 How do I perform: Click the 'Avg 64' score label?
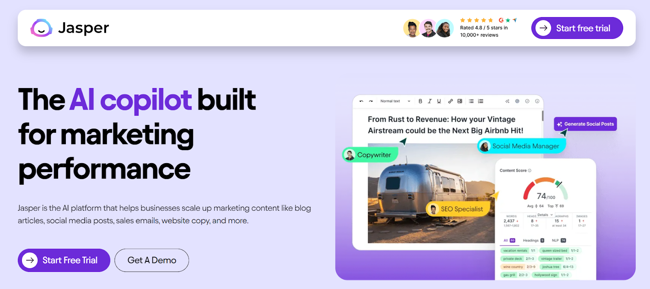535,206
